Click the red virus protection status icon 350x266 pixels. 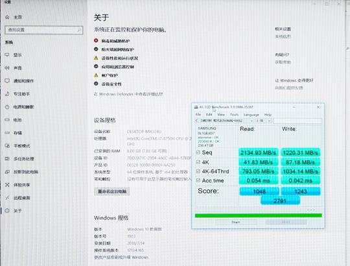pyautogui.click(x=96, y=41)
